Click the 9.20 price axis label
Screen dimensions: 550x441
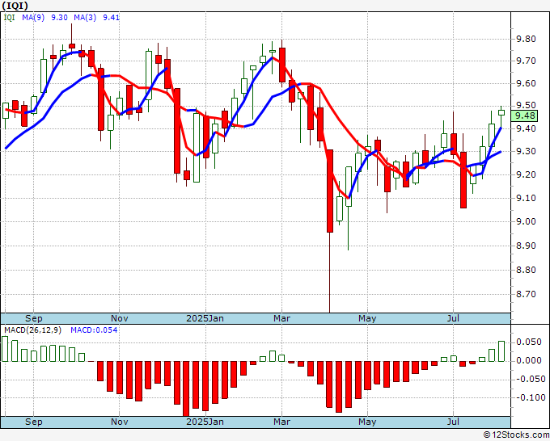click(x=526, y=174)
